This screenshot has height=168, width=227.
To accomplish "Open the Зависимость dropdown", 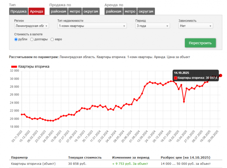I will [196, 26].
